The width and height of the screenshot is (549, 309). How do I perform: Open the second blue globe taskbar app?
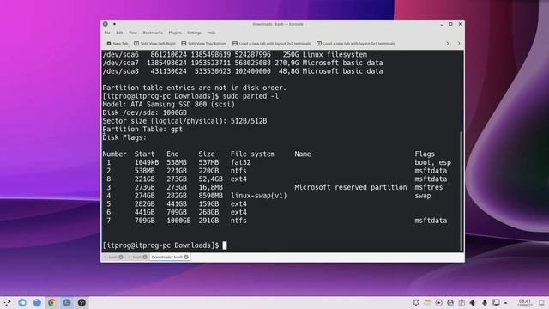(37, 303)
